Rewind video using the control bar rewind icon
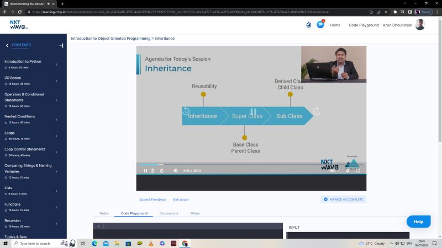 click(152, 170)
